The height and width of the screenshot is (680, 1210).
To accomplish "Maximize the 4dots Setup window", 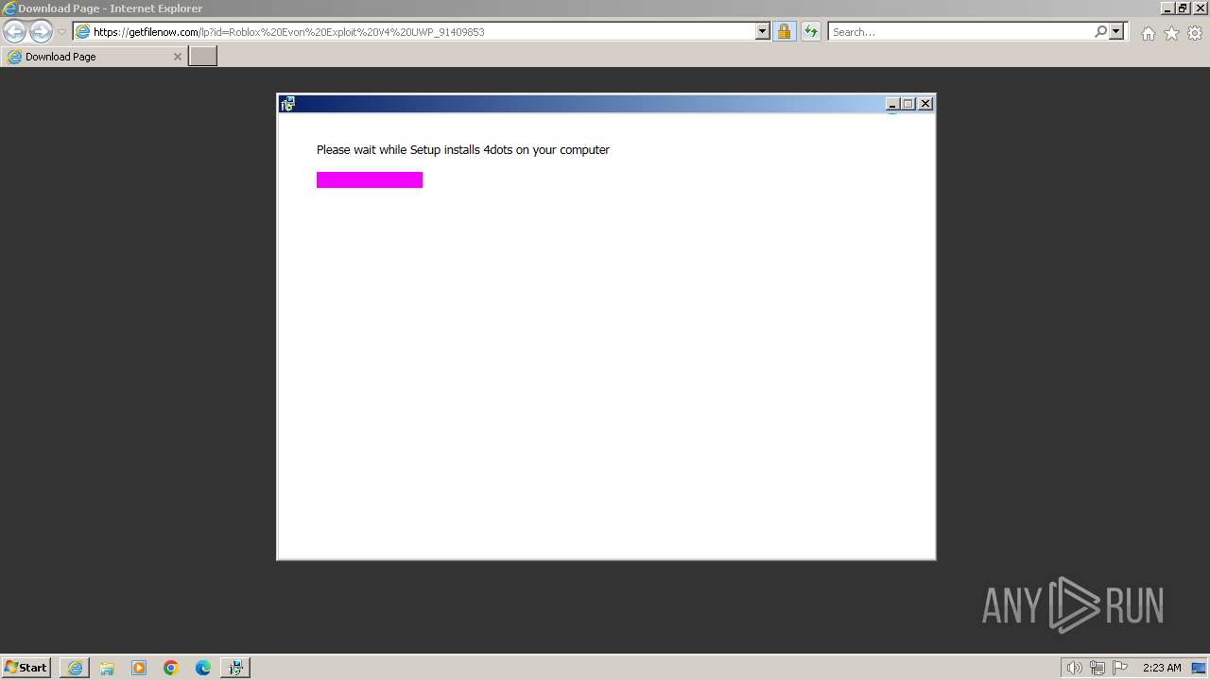I will point(908,104).
